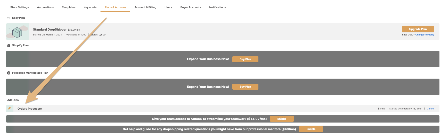Click the Orders Processor lightning bolt icon
Screen dimensions: 441x140
pyautogui.click(x=10, y=108)
